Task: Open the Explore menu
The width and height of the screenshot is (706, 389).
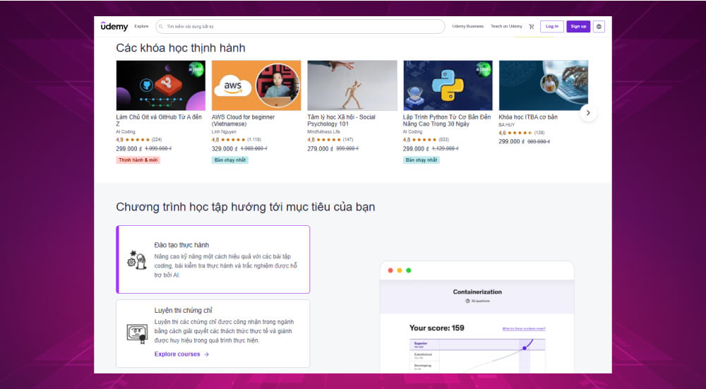Action: tap(141, 26)
